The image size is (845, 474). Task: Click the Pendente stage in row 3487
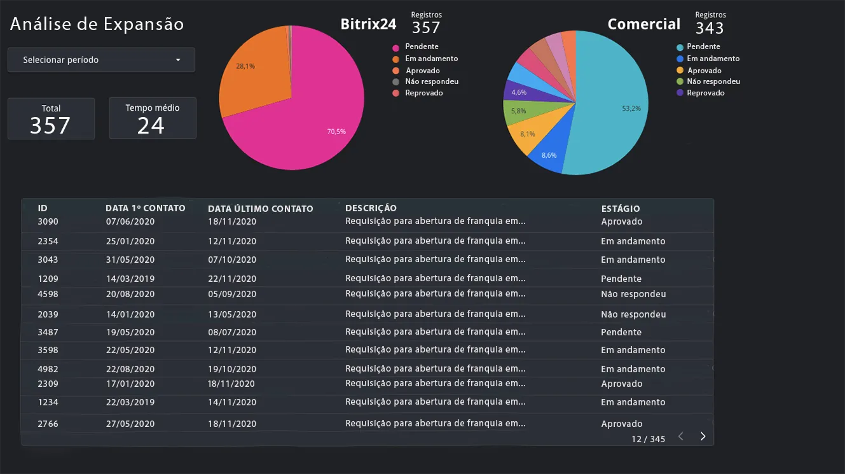pos(621,332)
